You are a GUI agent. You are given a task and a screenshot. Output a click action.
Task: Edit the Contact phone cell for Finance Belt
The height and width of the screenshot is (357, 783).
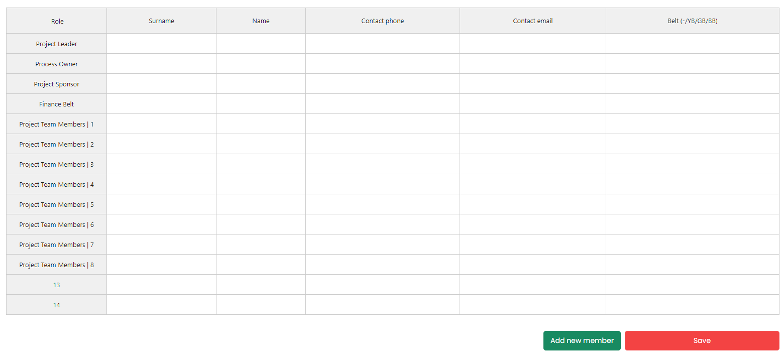pyautogui.click(x=383, y=104)
